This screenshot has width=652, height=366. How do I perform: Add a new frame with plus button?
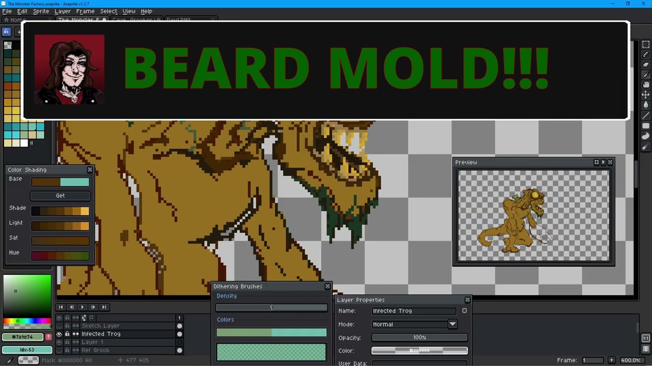tap(611, 360)
